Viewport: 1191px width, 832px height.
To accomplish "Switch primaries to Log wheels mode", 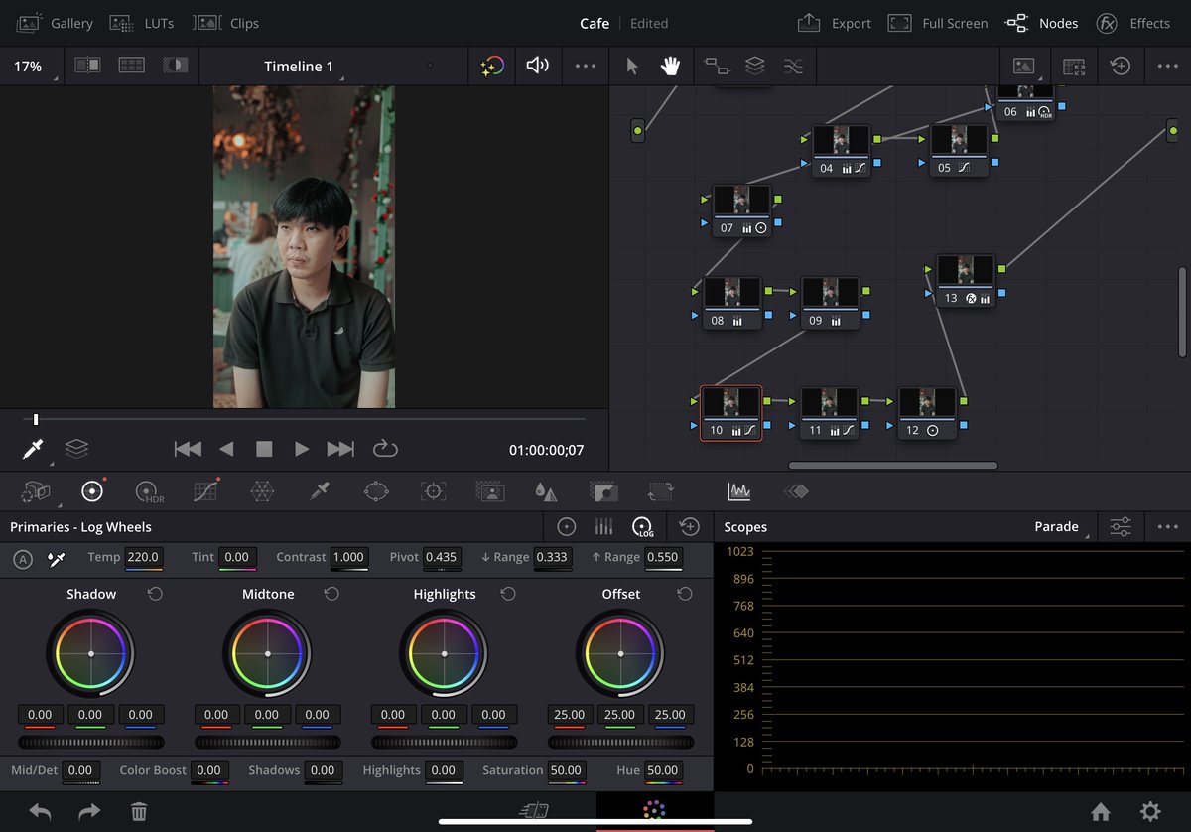I will click(642, 527).
